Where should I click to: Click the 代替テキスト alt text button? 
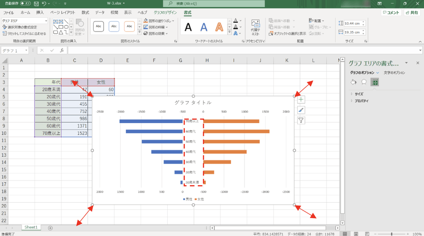[255, 28]
